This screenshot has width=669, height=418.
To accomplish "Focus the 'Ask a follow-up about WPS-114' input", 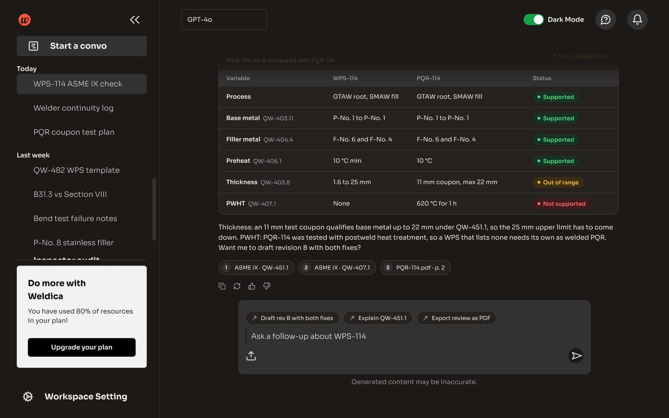I will [x=414, y=336].
